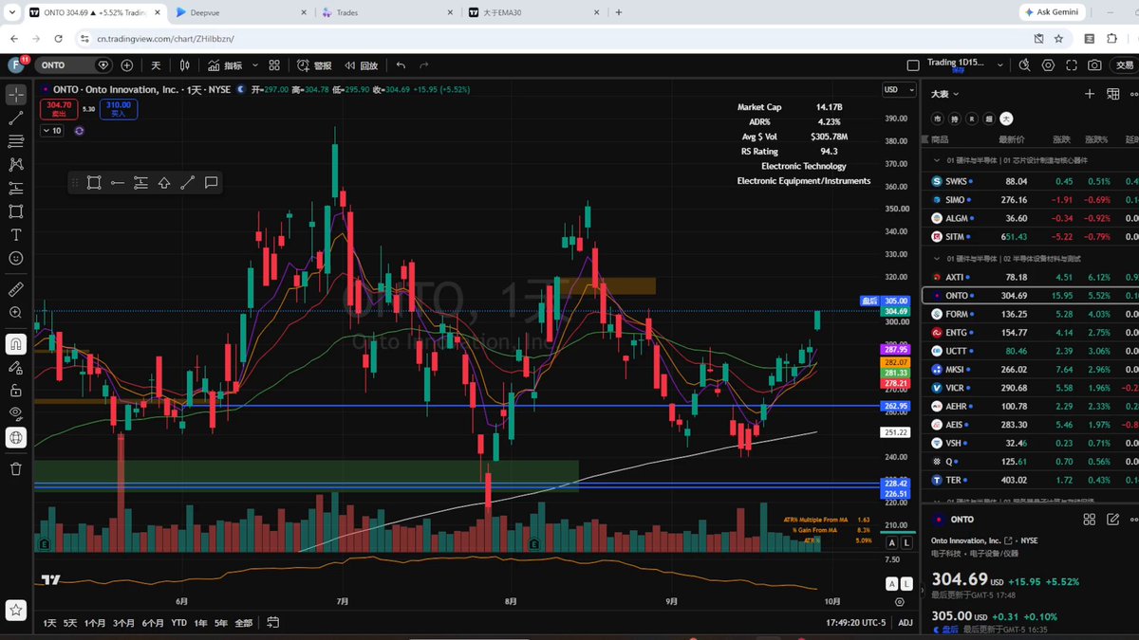The image size is (1139, 640).
Task: Open the go to date calendar icon
Action: click(x=273, y=623)
